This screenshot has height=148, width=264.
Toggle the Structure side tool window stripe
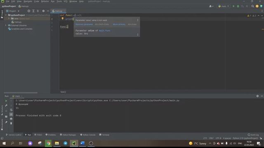pos(2,110)
